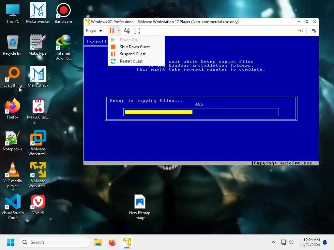
Task: Click the network tray icon
Action: tap(284, 242)
